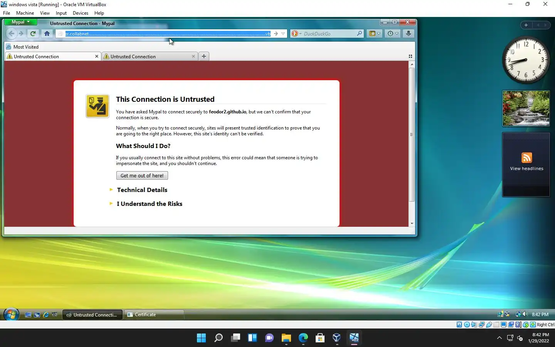Click the Vista taskbar clock 8:42 PM
555x347 pixels.
point(540,314)
